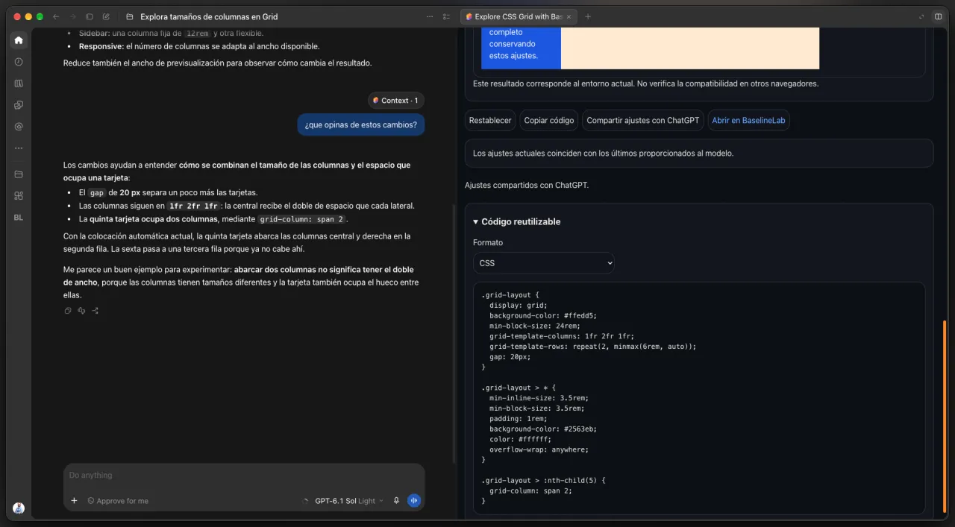The height and width of the screenshot is (527, 955).
Task: Click Compartir ajustes con ChatGPT
Action: coord(643,120)
